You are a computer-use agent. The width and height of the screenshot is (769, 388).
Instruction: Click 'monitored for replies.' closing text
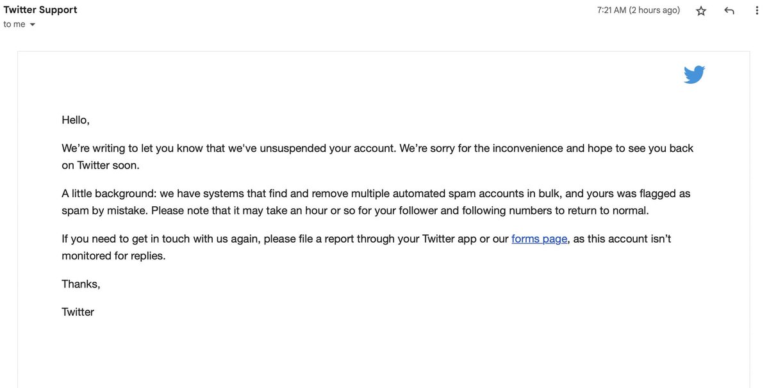(113, 256)
